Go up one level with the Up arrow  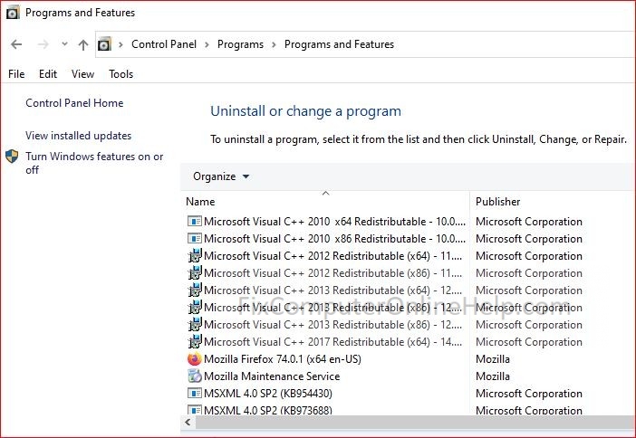(x=83, y=44)
